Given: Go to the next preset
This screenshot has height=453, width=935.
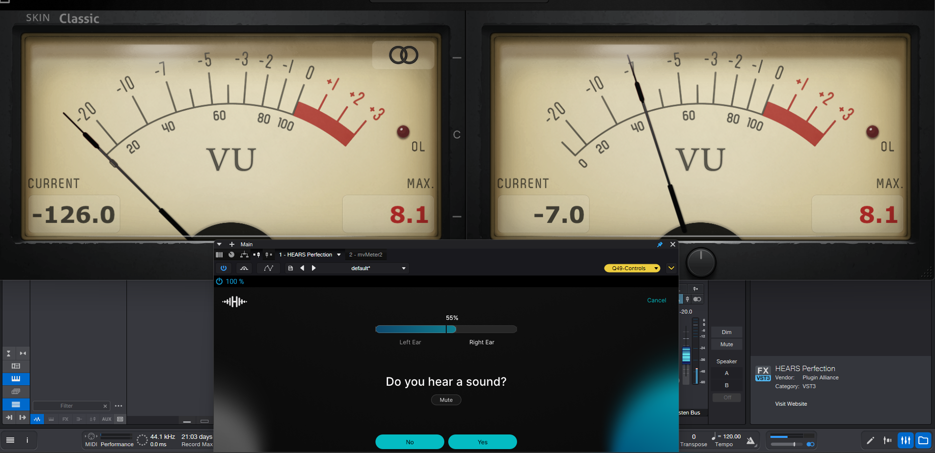Looking at the screenshot, I should pyautogui.click(x=314, y=268).
